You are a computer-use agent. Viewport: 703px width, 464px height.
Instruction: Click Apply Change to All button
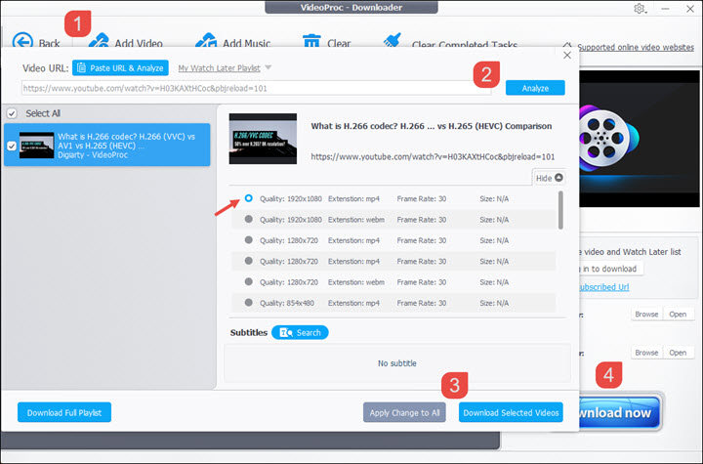404,412
